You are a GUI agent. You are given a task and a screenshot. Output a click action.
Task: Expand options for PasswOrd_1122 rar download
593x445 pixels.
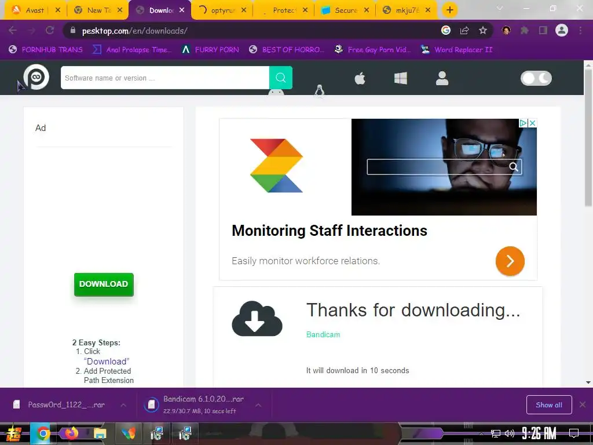pyautogui.click(x=123, y=405)
